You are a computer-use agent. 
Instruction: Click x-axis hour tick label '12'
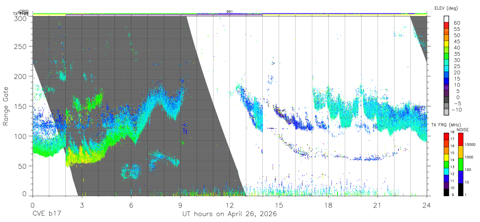pos(229,205)
